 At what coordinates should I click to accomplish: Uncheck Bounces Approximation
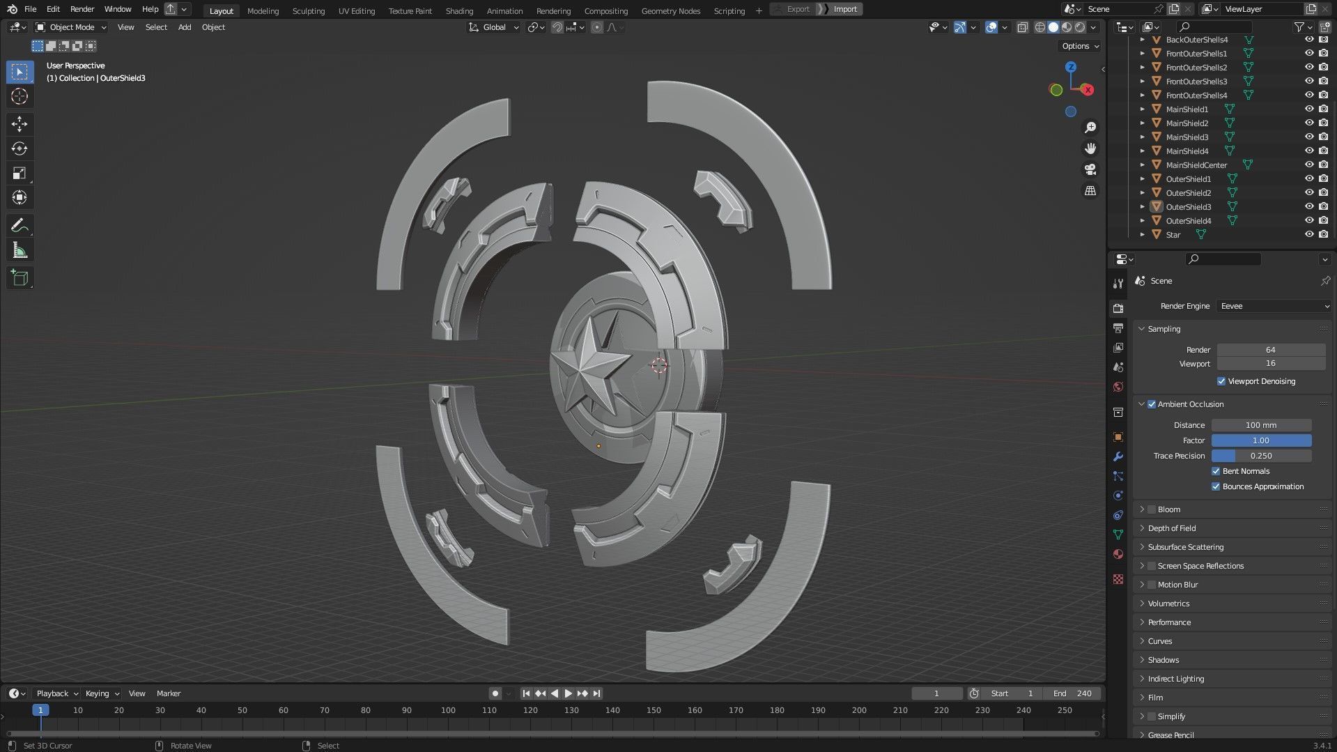pyautogui.click(x=1216, y=486)
